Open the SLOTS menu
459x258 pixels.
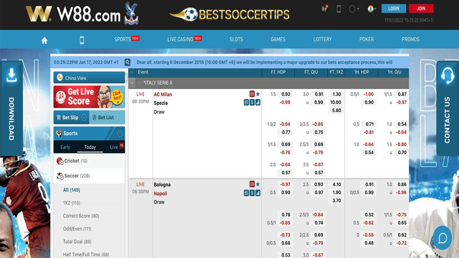(236, 39)
